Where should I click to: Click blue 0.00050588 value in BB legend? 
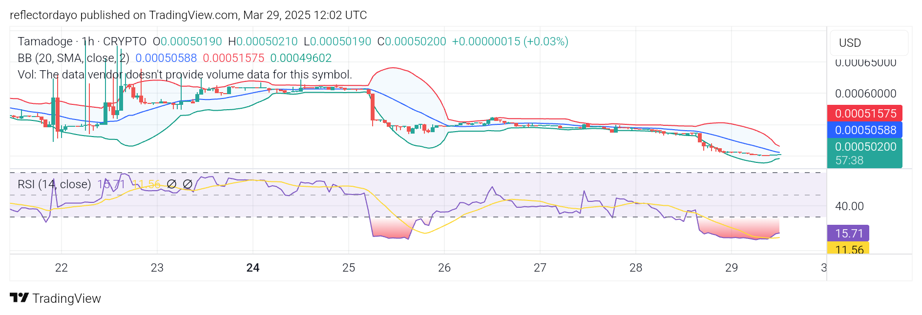[166, 58]
